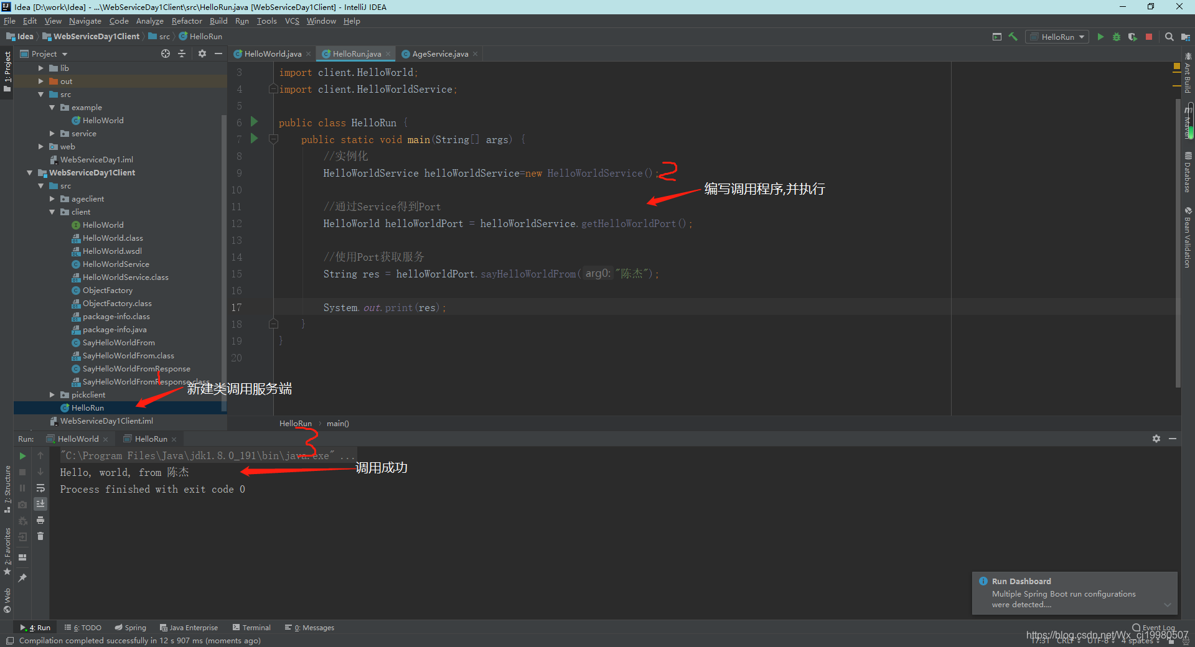This screenshot has height=647, width=1195.
Task: Switch to HelloWorld Run tab
Action: click(78, 439)
